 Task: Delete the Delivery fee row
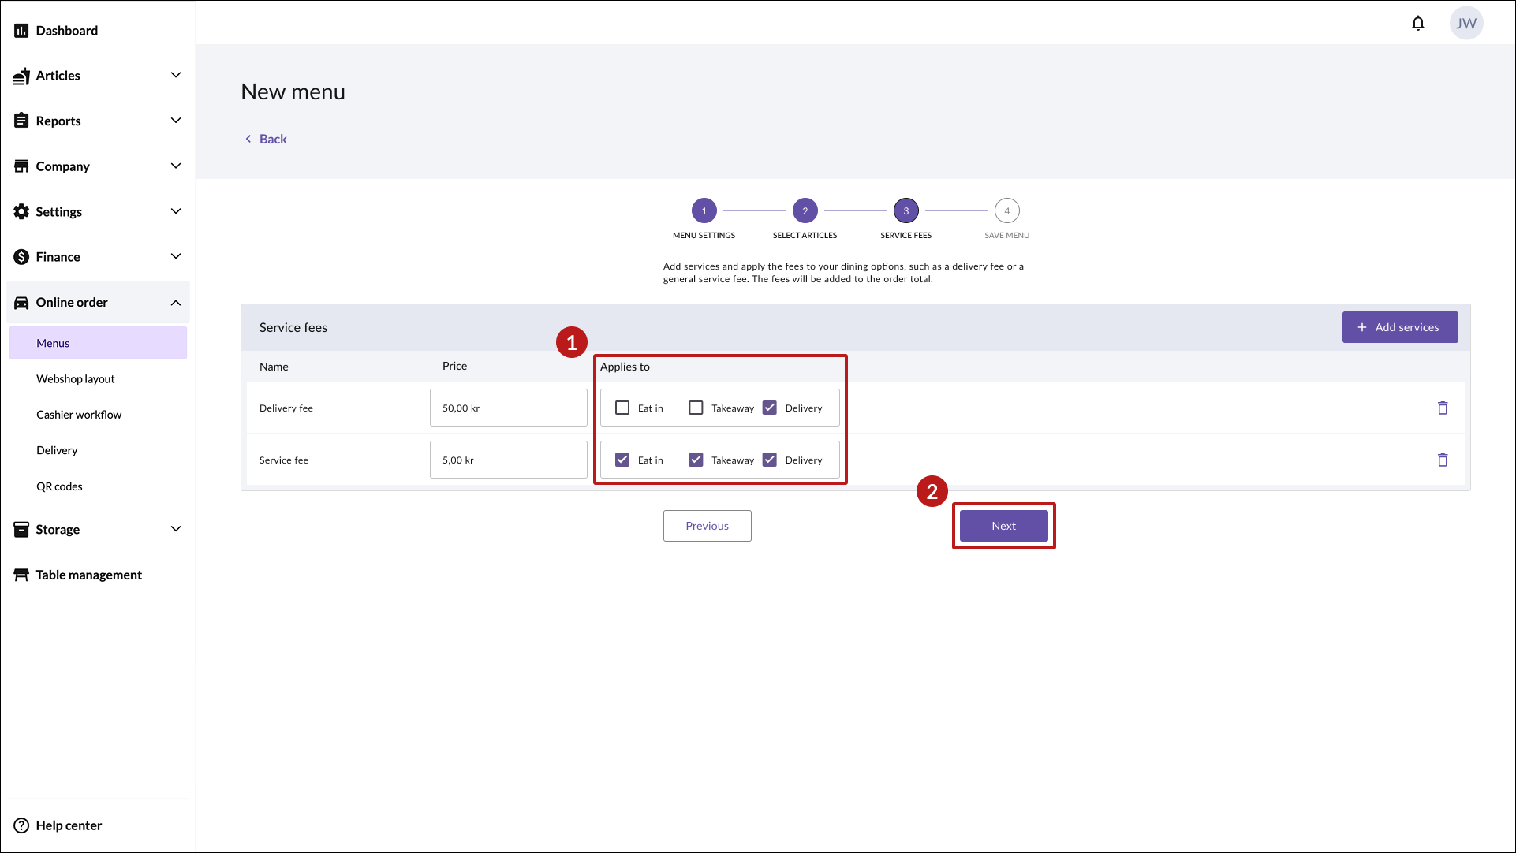pyautogui.click(x=1442, y=408)
